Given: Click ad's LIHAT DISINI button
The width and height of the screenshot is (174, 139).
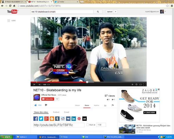Looking at the screenshot, I should [150, 113].
